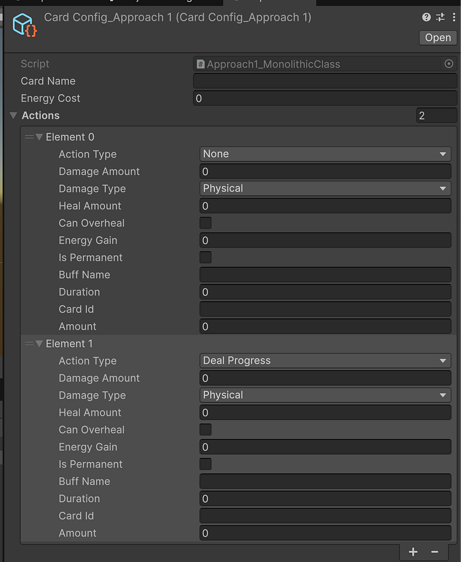Collapse the Element 0 foldout
The width and height of the screenshot is (461, 562).
click(39, 137)
